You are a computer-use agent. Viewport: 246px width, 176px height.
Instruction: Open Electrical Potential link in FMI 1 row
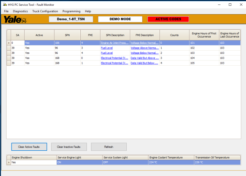coord(114,63)
